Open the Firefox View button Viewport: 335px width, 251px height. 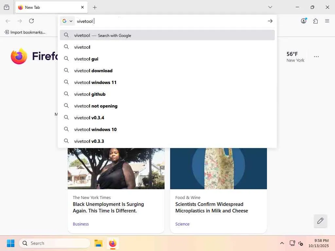7,7
